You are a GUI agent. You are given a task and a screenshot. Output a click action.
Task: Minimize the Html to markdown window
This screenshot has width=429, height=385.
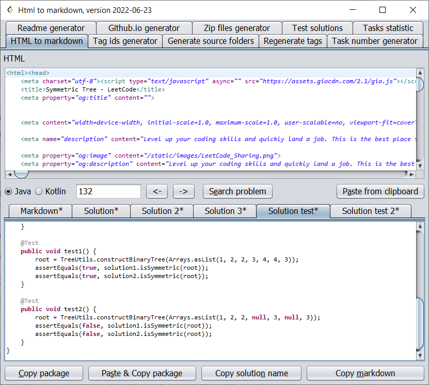click(x=353, y=10)
